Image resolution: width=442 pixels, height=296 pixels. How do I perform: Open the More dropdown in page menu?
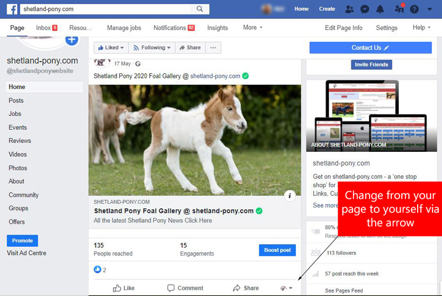(x=252, y=28)
